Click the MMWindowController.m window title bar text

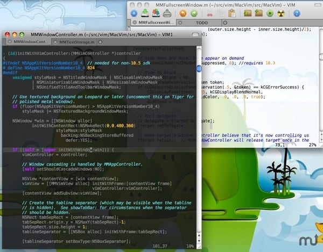(102, 34)
